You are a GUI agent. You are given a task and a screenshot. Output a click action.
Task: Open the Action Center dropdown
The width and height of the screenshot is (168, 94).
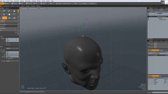click(59, 3)
